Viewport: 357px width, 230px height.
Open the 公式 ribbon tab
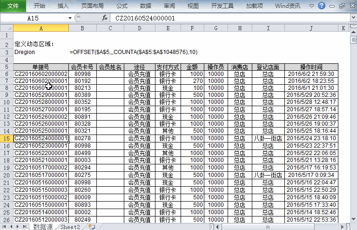pyautogui.click(x=122, y=6)
